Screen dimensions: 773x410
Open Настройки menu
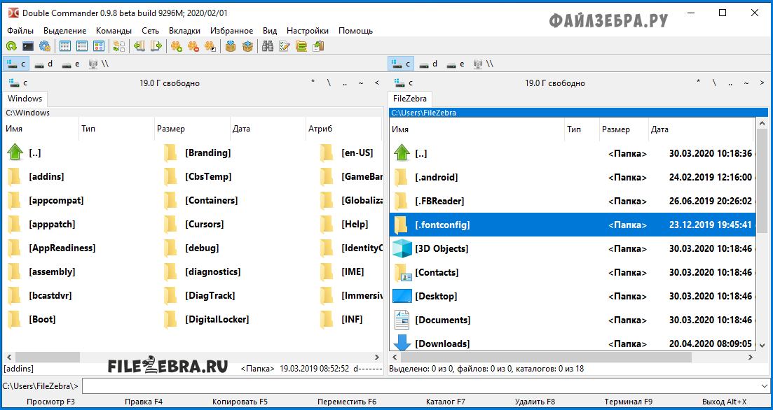click(x=308, y=31)
